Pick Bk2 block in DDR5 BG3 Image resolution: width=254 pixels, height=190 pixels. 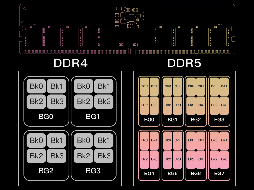pos(214,105)
